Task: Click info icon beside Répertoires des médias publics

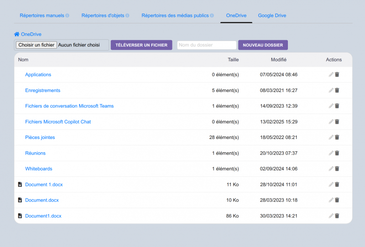Action: tap(212, 15)
